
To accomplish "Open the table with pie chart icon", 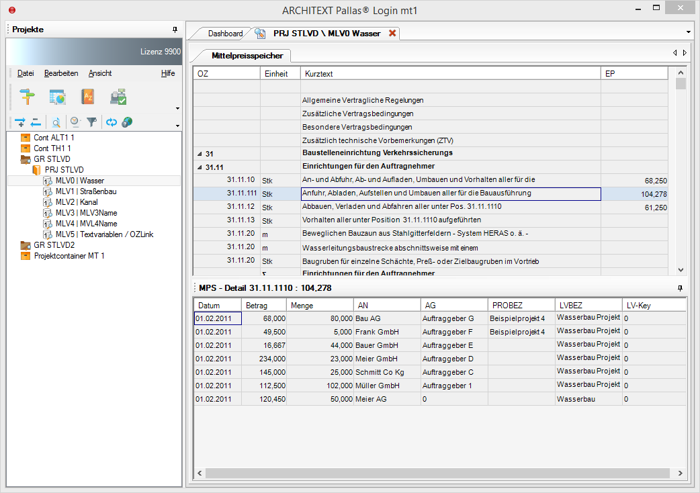I will (58, 96).
